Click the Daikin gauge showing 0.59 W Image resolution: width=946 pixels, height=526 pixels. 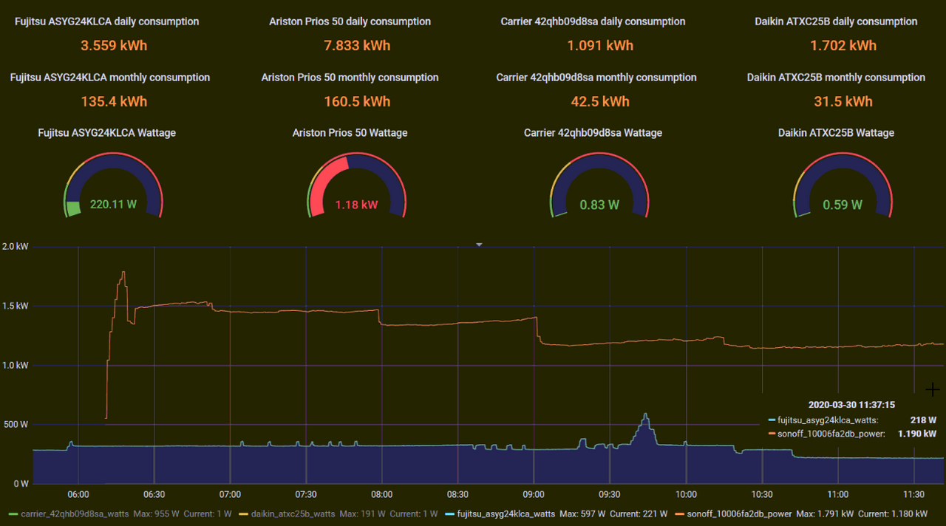coord(843,185)
